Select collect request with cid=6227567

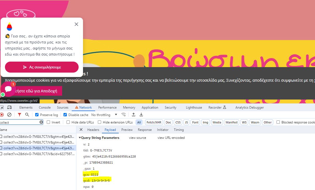click(38, 154)
